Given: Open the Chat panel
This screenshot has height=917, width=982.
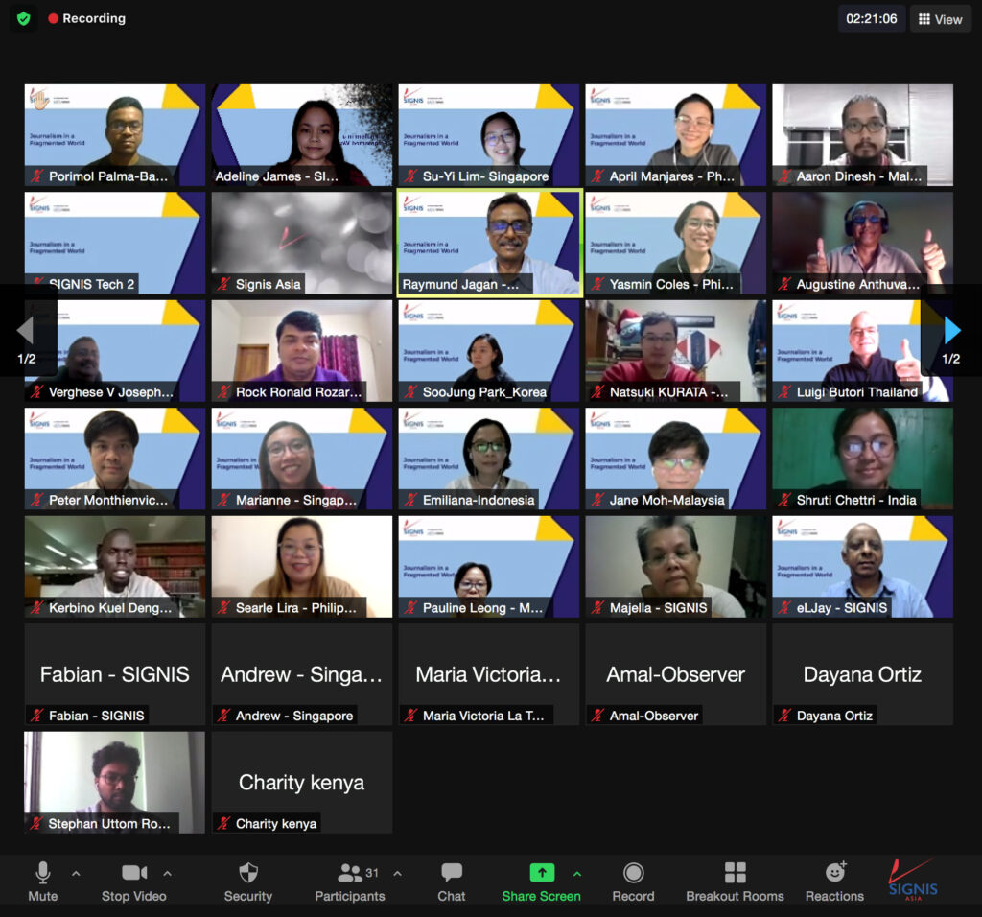Looking at the screenshot, I should [x=451, y=882].
